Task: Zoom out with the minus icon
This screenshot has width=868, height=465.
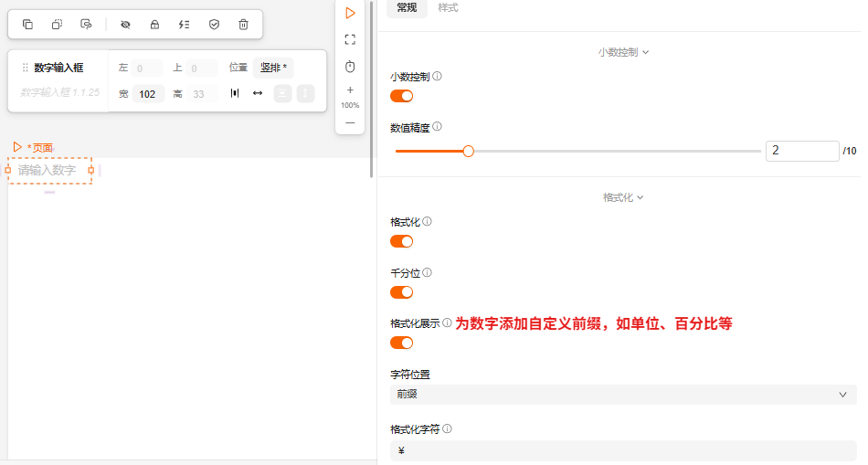Action: (350, 123)
